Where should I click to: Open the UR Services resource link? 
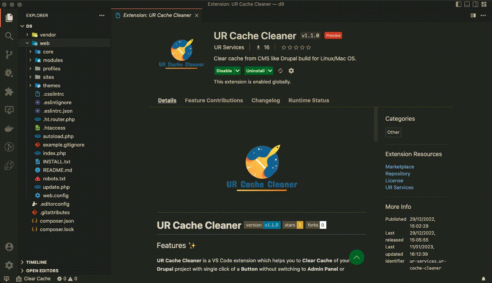click(399, 187)
